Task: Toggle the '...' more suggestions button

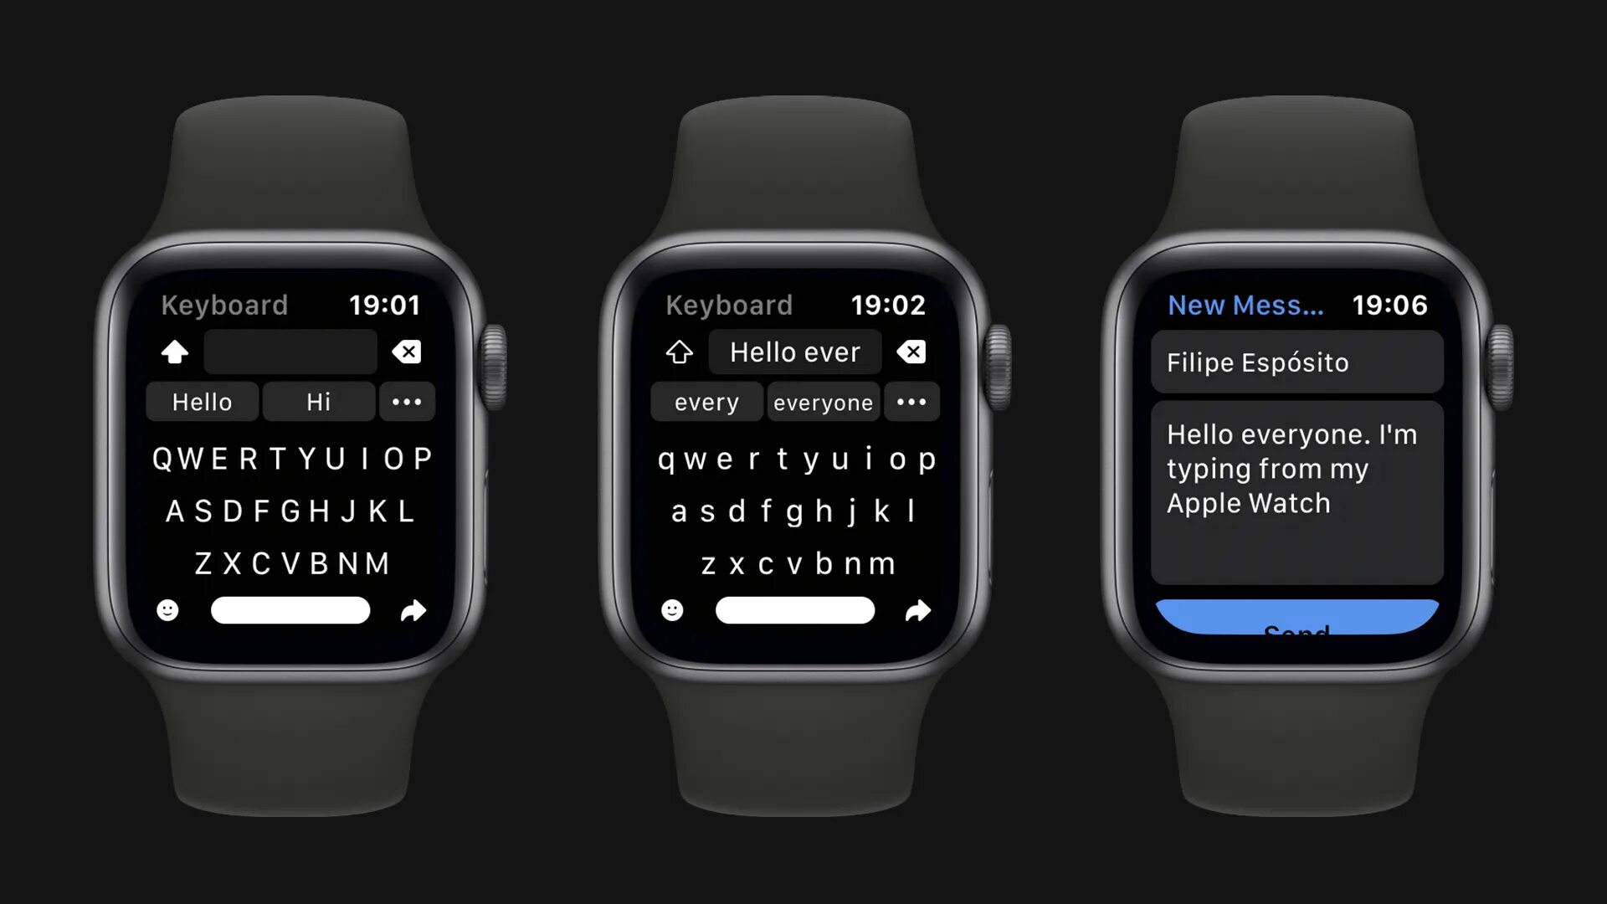Action: tap(406, 401)
